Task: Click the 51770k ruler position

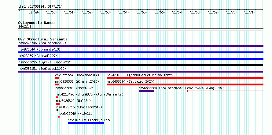Action: click(x=232, y=12)
